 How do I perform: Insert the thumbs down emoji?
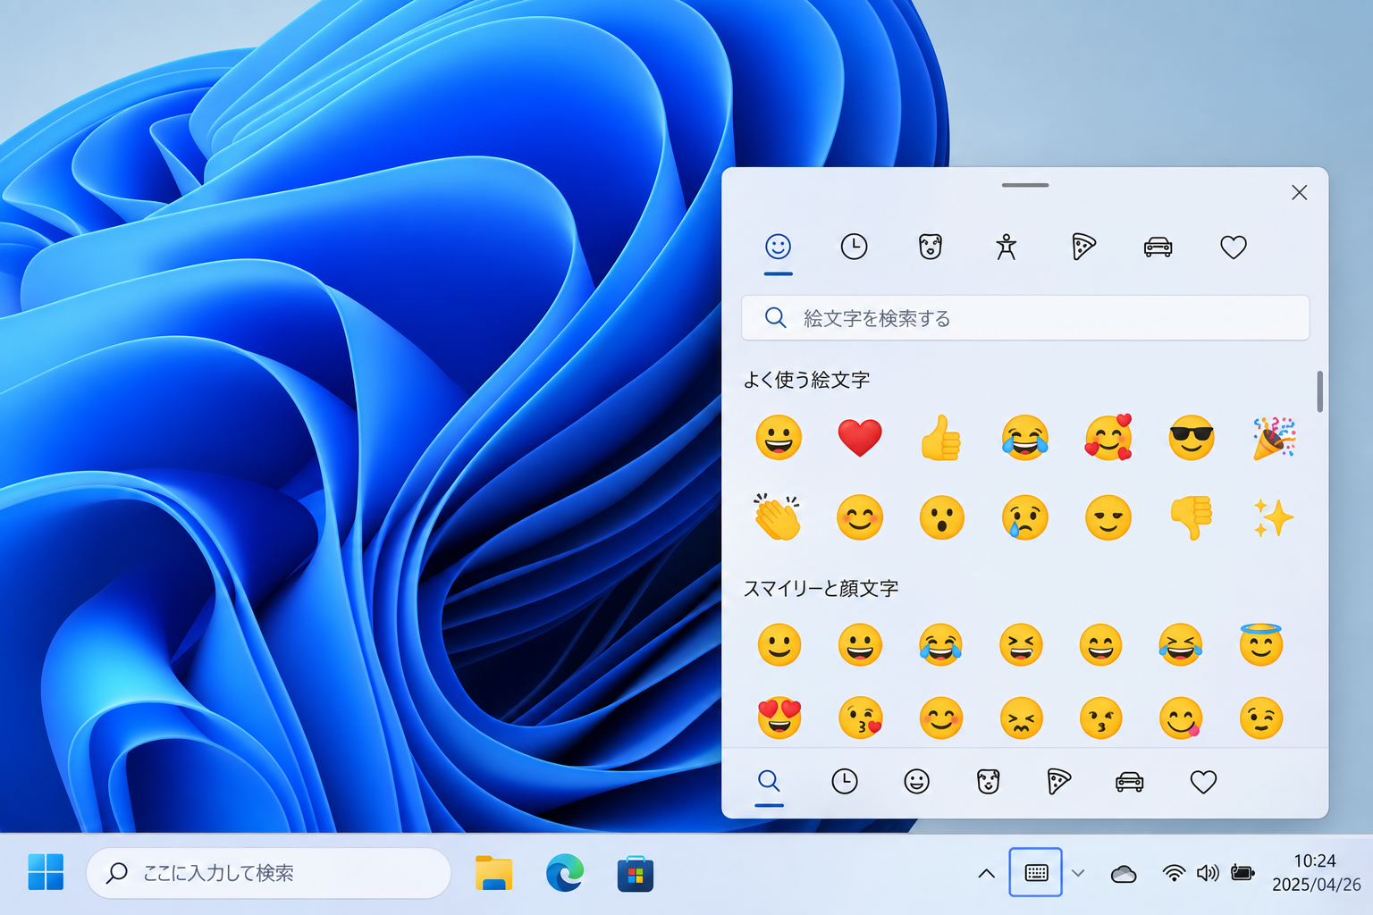pos(1191,517)
